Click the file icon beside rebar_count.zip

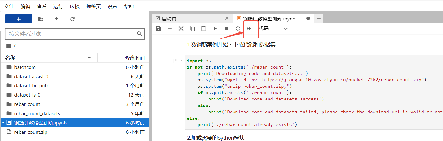coord(9,132)
